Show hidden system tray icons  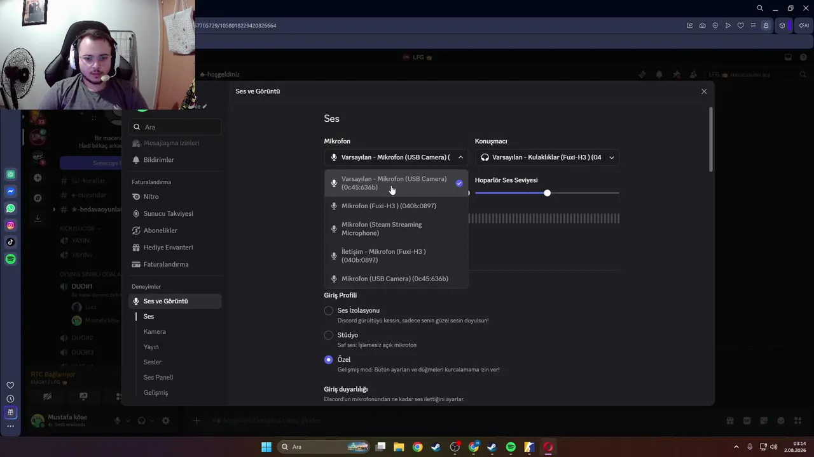pos(736,447)
